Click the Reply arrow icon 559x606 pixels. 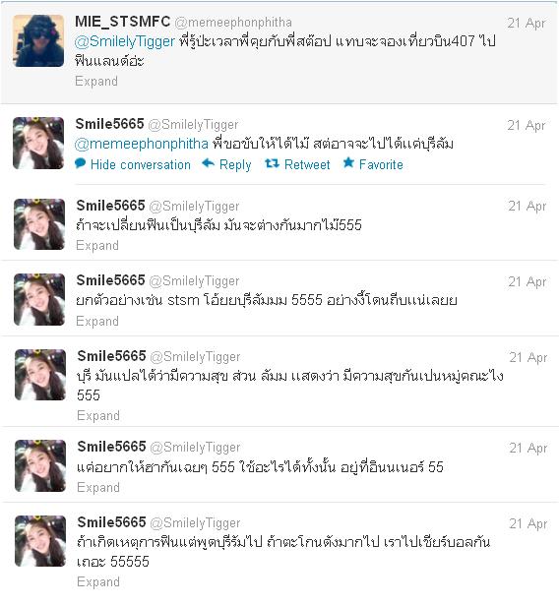pos(208,164)
